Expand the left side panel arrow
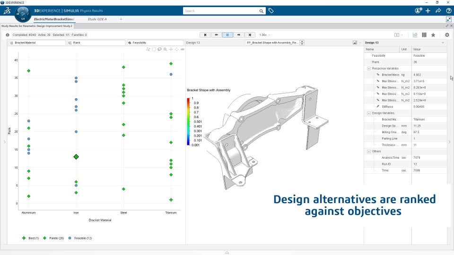Screen dimensions: 454x255 (x=5, y=142)
